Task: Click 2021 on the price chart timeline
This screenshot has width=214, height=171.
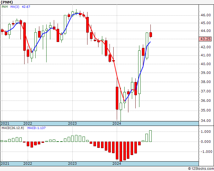Action: pos(5,123)
